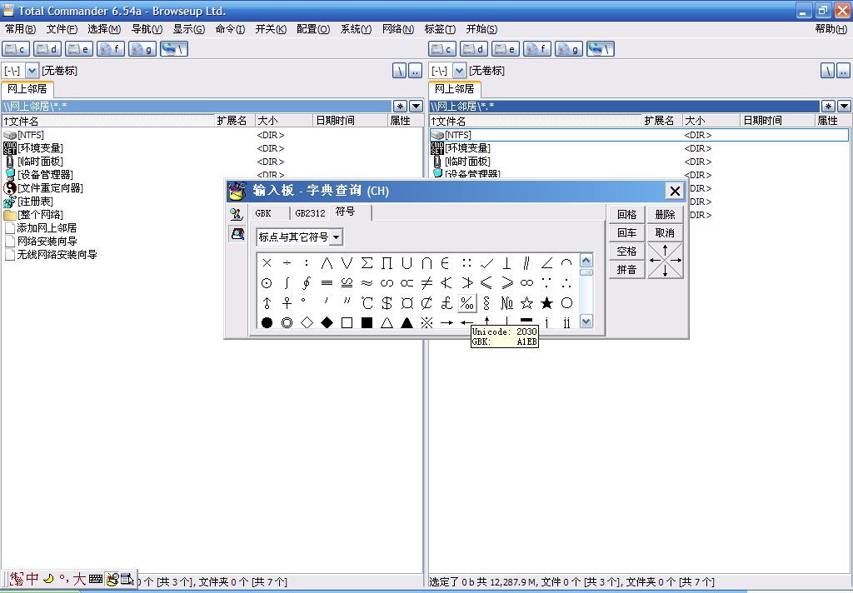Open drive e in the right panel
The image size is (853, 593).
pyautogui.click(x=506, y=49)
